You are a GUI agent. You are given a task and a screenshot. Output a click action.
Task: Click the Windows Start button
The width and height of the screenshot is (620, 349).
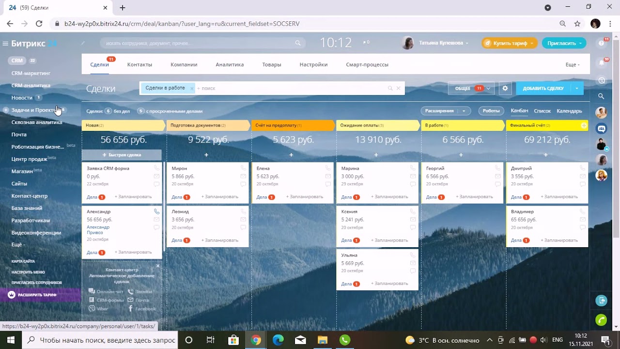pyautogui.click(x=11, y=340)
